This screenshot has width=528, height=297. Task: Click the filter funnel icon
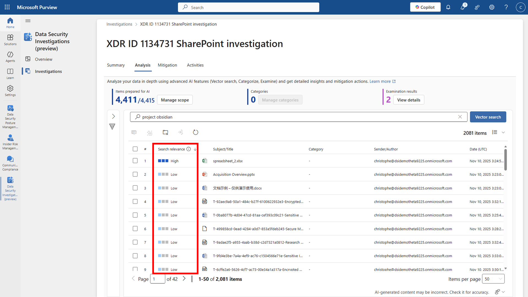112,127
